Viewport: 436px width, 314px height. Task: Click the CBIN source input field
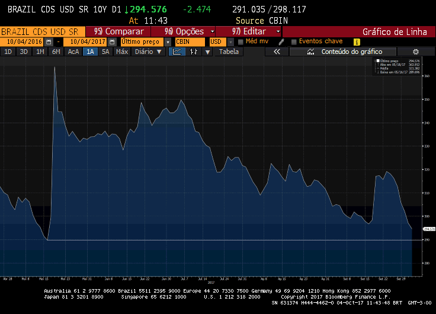click(x=189, y=42)
